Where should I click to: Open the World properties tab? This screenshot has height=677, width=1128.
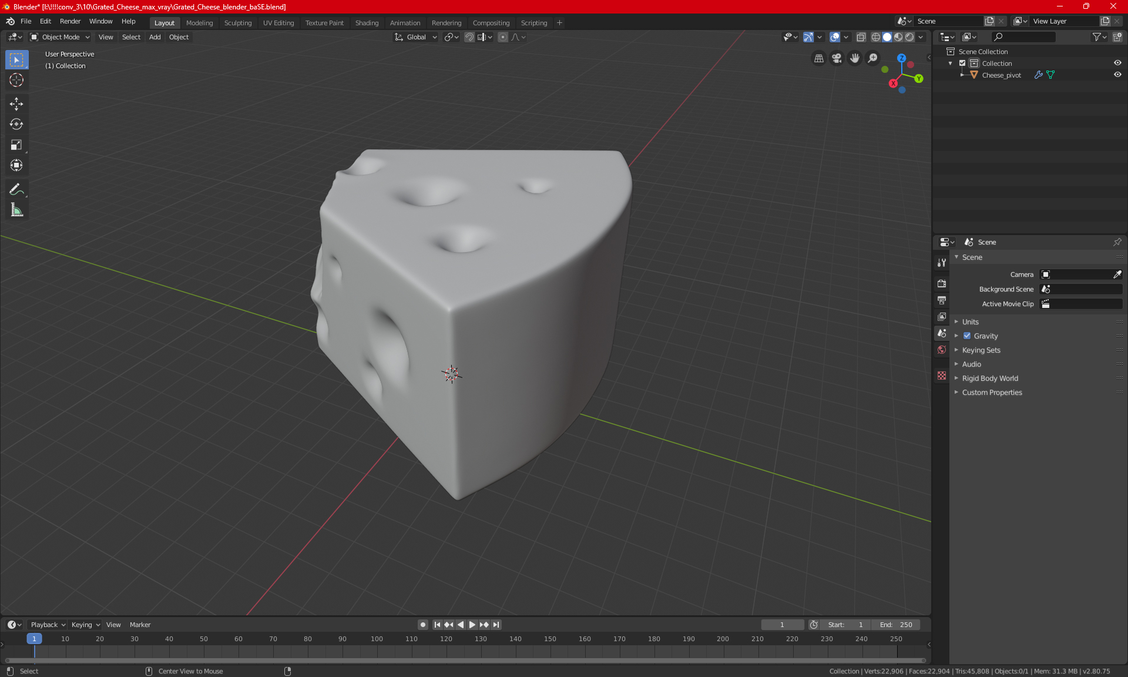coord(942,350)
